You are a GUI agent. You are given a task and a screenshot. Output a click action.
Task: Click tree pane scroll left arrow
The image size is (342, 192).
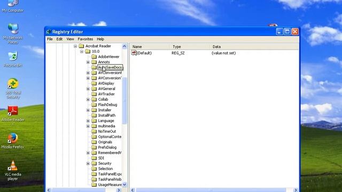(49, 190)
